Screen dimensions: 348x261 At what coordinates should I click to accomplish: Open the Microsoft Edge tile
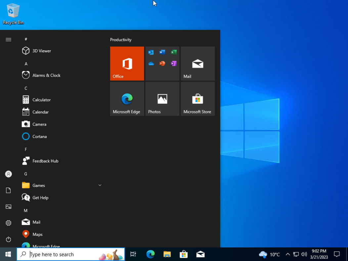click(x=127, y=99)
